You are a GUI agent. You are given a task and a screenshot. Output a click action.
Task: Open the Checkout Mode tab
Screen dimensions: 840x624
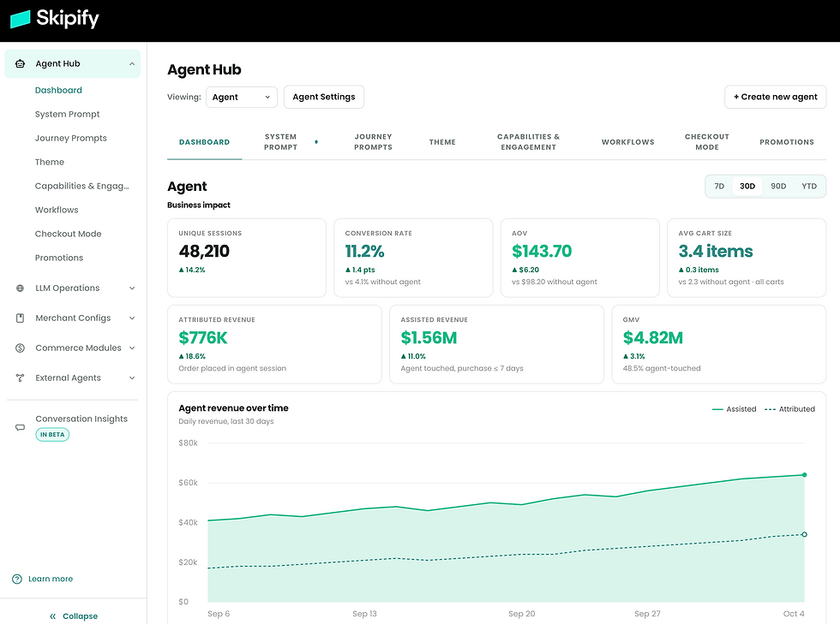pyautogui.click(x=706, y=142)
